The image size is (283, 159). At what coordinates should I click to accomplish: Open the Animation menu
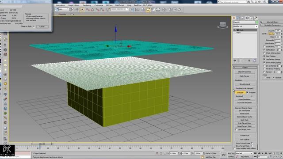(60, 5)
